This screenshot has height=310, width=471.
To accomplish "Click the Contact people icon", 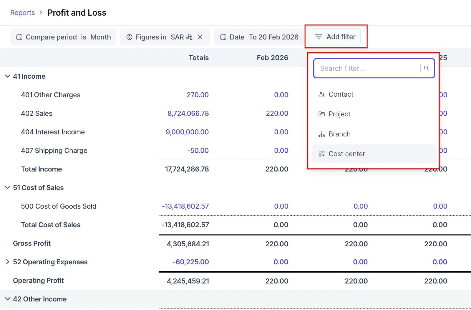I will [x=321, y=94].
